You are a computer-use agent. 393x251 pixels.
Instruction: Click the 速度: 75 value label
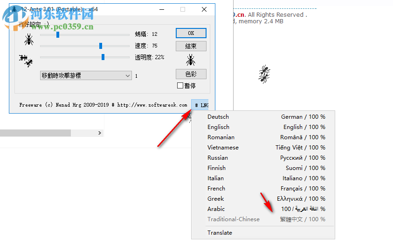tap(146, 46)
